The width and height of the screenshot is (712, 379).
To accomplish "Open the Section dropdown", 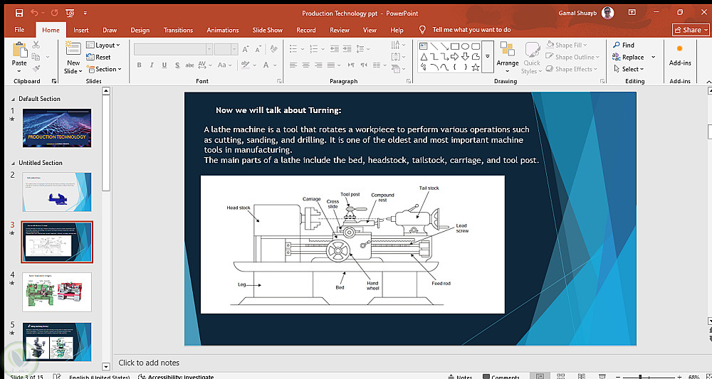I will (104, 69).
